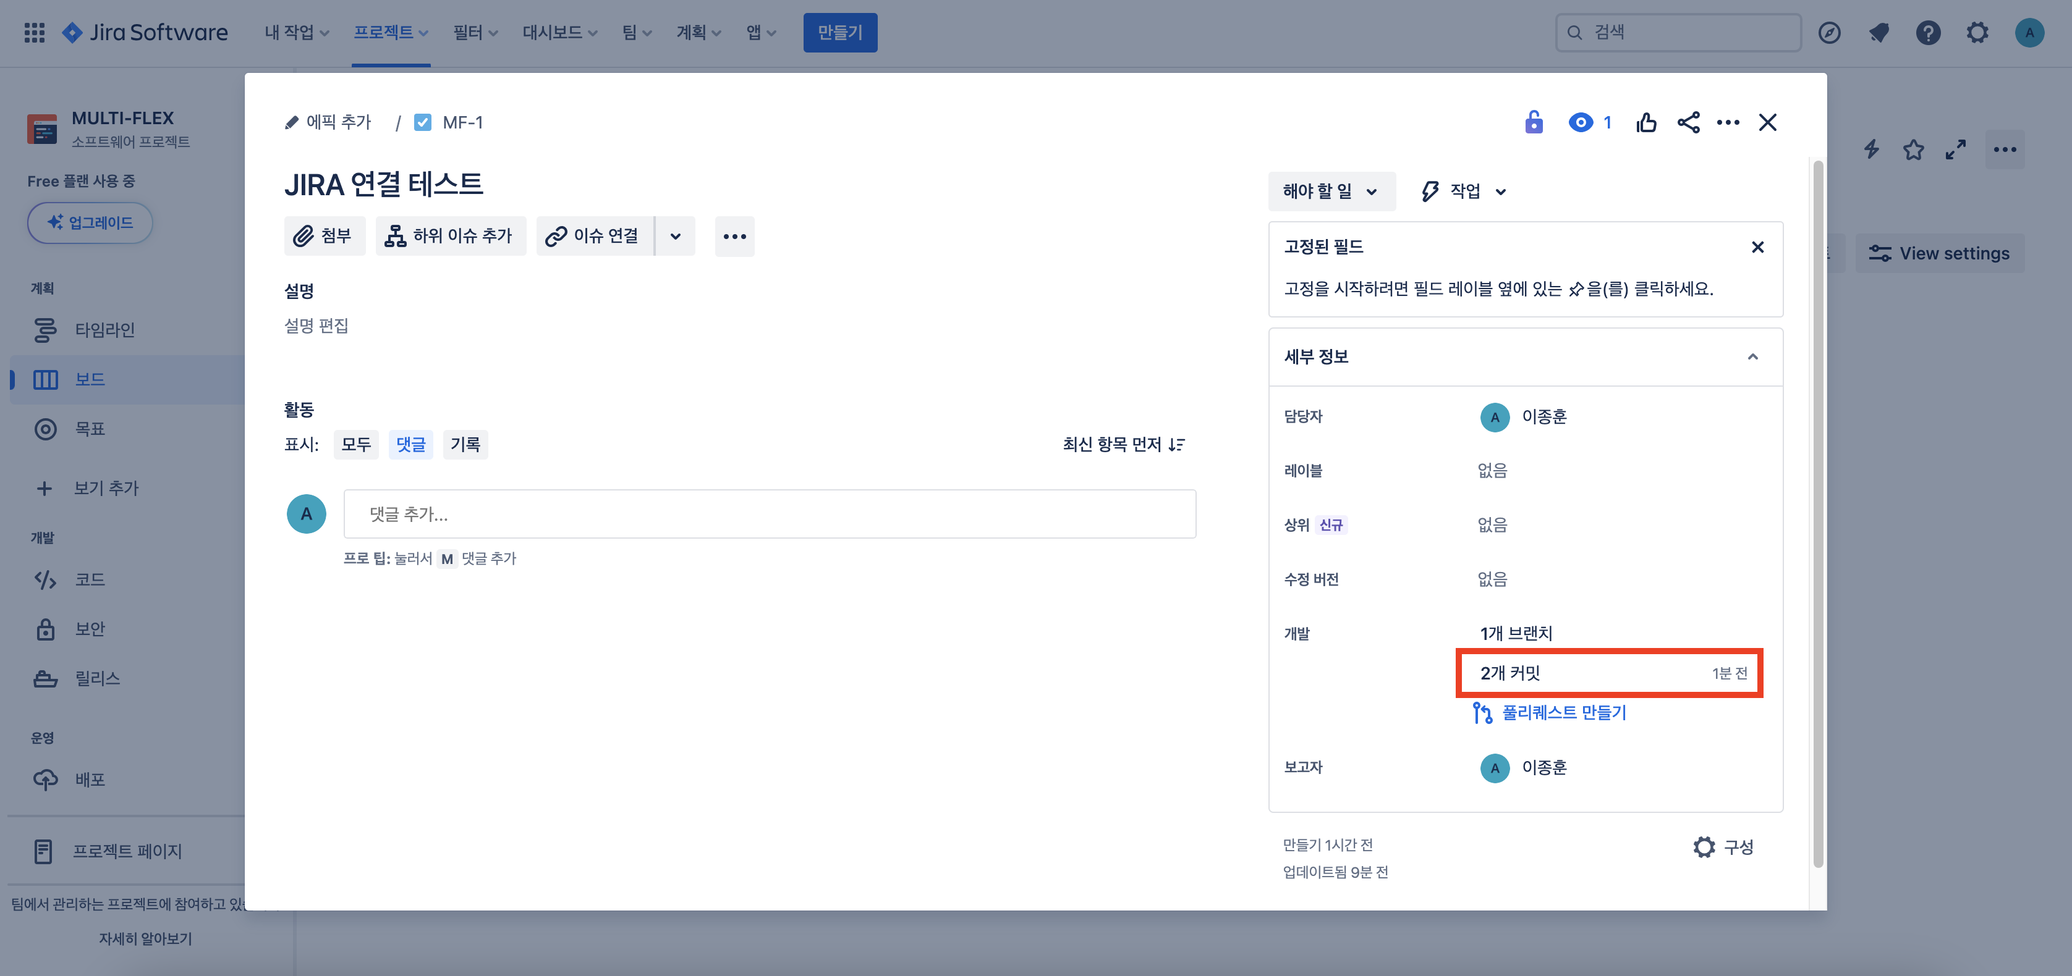2072x976 pixels.
Task: Open the 대시보드 menu
Action: 560,33
